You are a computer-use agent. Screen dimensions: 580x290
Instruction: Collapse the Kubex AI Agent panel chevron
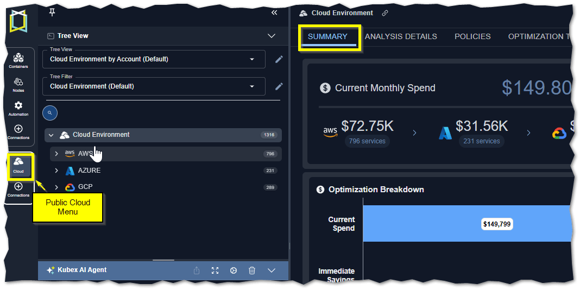pyautogui.click(x=272, y=270)
